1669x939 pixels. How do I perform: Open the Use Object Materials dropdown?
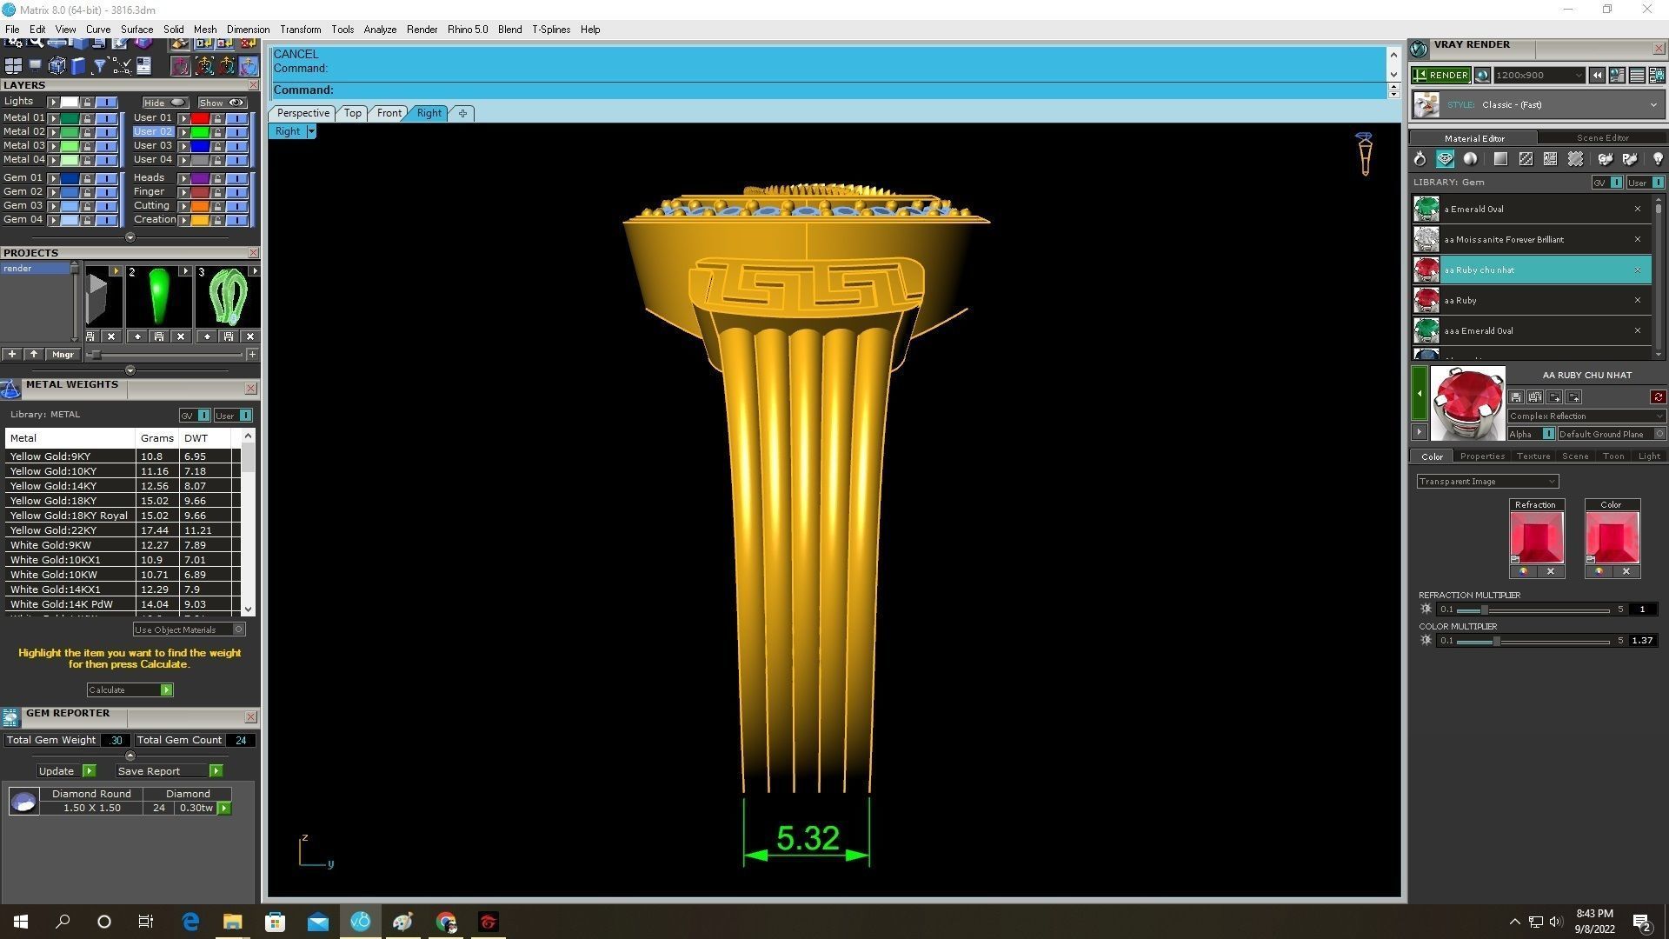(x=189, y=630)
